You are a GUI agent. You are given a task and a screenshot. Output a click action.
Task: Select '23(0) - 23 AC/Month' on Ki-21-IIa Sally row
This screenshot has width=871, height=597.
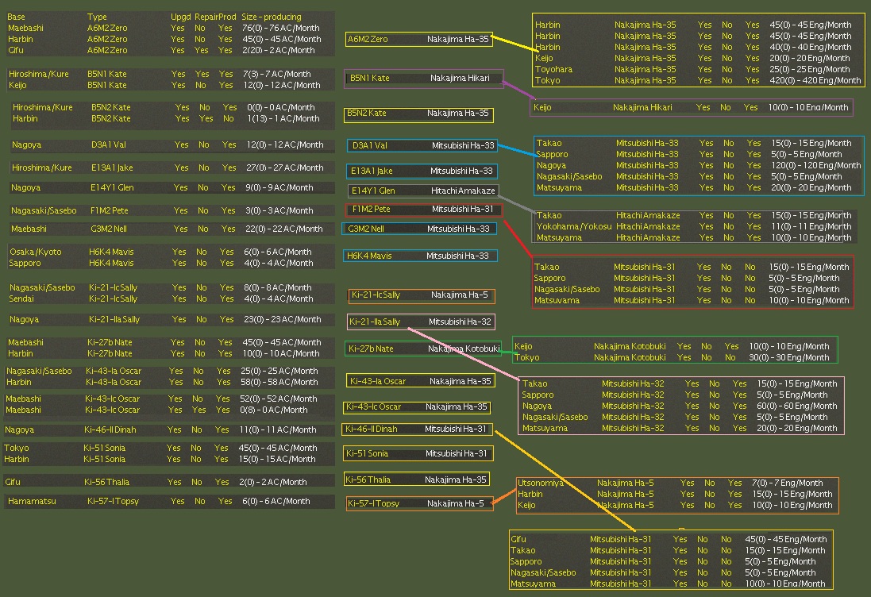point(282,319)
